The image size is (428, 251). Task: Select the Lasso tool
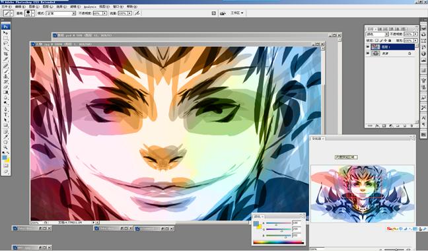pos(5,44)
